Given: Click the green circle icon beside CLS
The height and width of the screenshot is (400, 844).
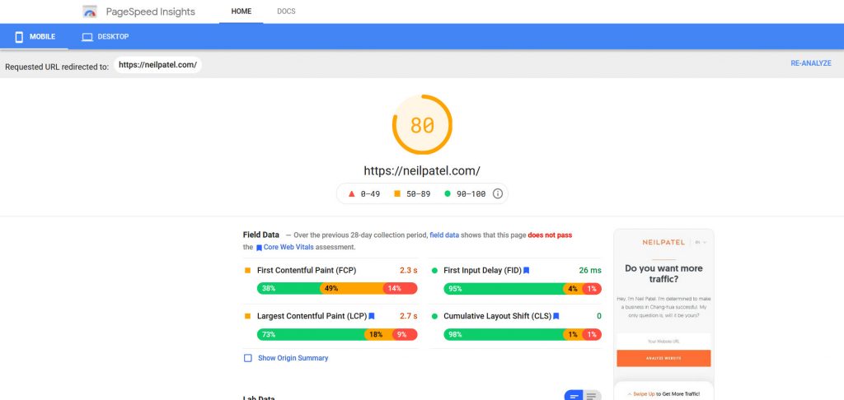Looking at the screenshot, I should tap(434, 316).
